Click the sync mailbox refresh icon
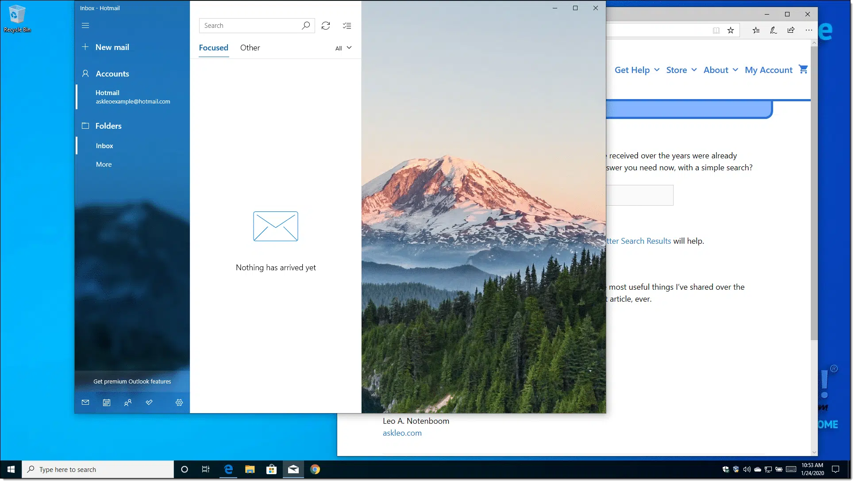Image resolution: width=855 pixels, height=483 pixels. coord(326,26)
